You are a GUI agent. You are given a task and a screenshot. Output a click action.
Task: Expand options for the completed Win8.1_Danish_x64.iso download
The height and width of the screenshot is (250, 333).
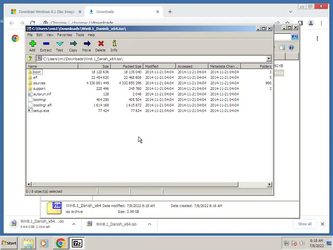click(150, 224)
